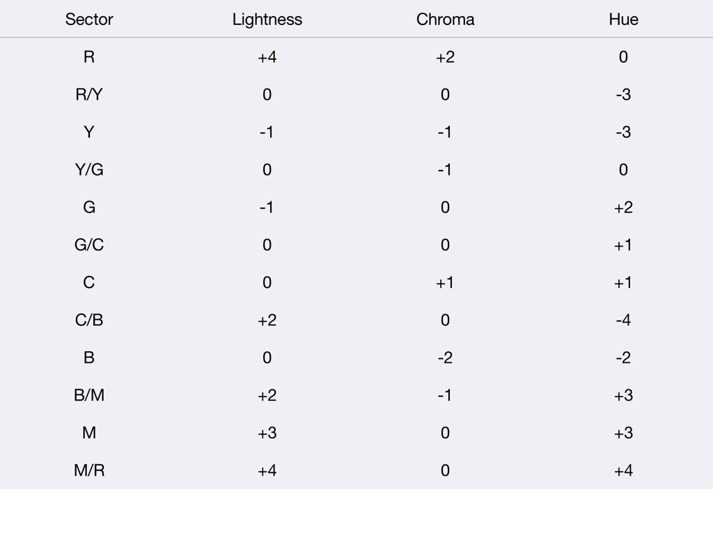
Task: Click the Hue value for G sector
Action: click(623, 208)
